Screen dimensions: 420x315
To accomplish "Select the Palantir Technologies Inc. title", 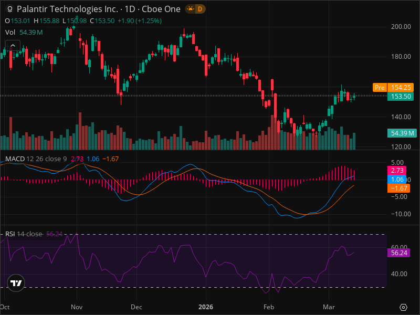I will (x=68, y=9).
